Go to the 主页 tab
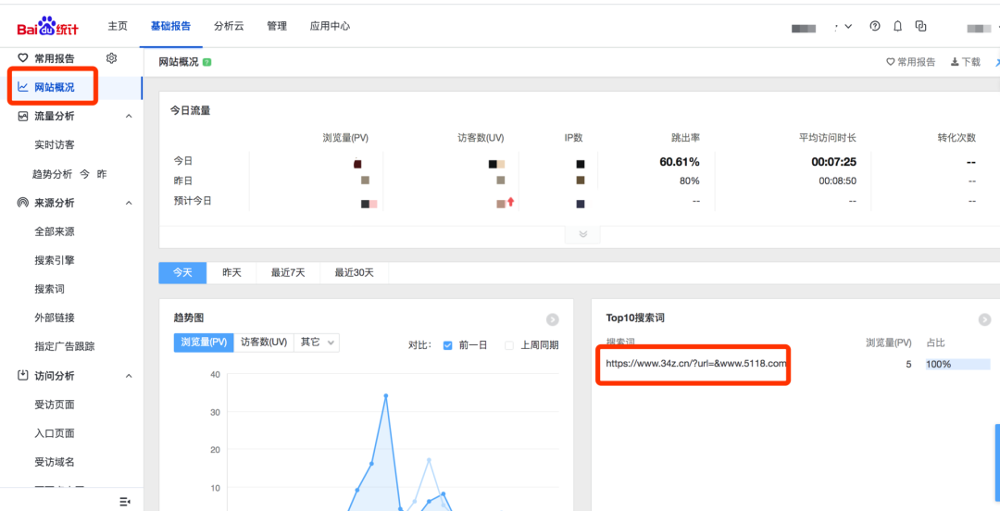Viewport: 1000px width, 511px height. coord(118,26)
